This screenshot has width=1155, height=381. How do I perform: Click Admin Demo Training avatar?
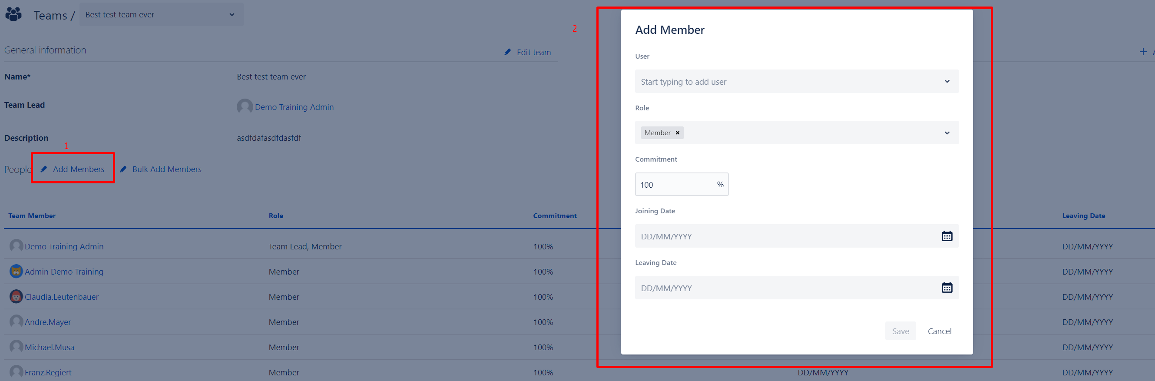point(16,271)
